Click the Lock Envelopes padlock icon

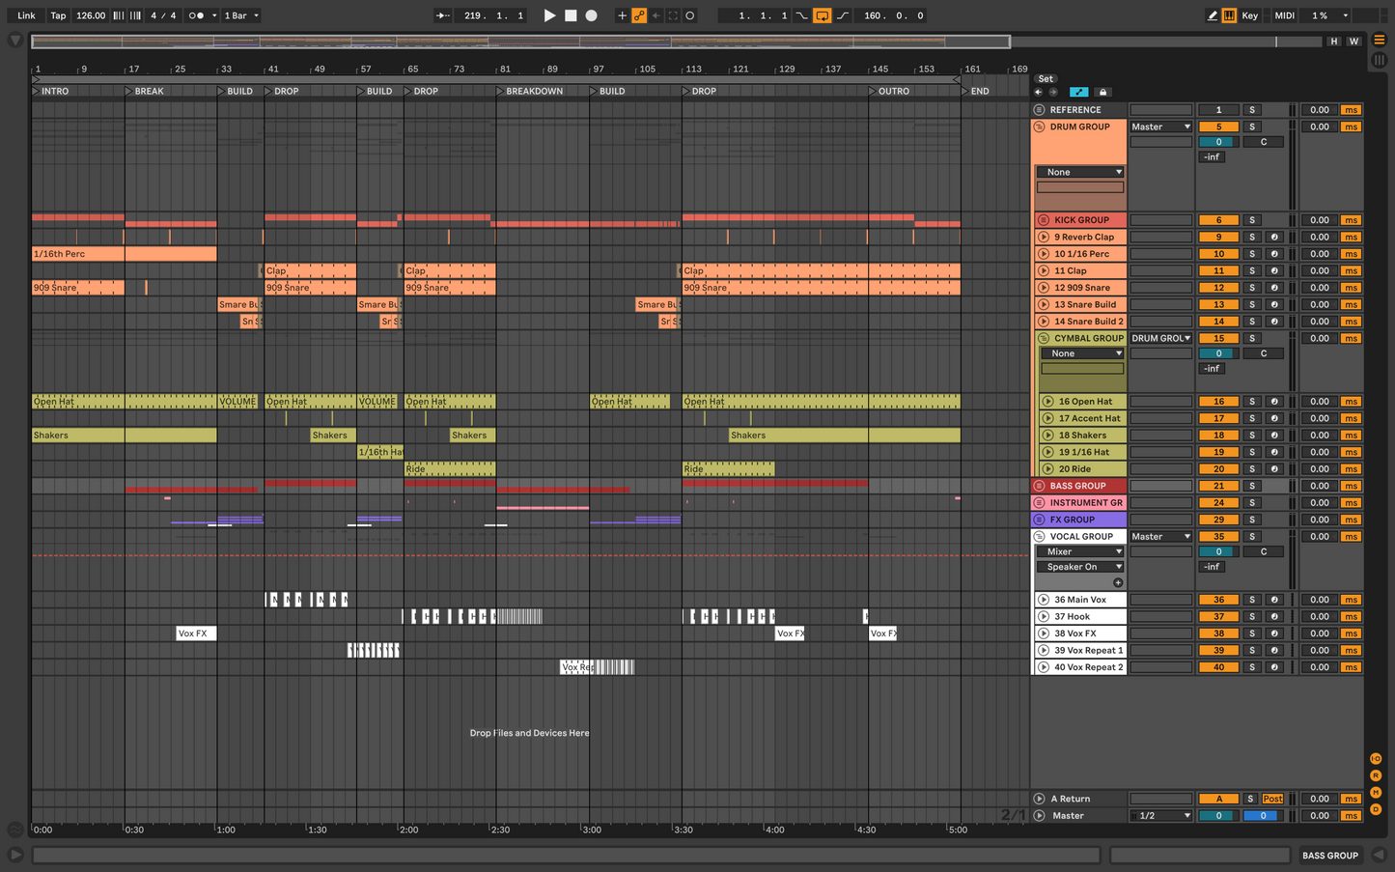pyautogui.click(x=1102, y=93)
